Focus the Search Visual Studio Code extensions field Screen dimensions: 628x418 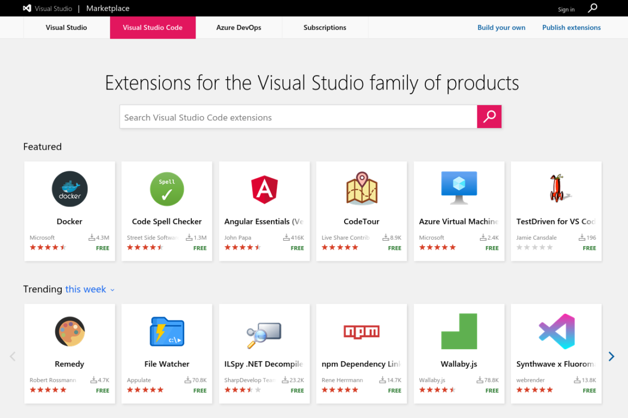[298, 117]
